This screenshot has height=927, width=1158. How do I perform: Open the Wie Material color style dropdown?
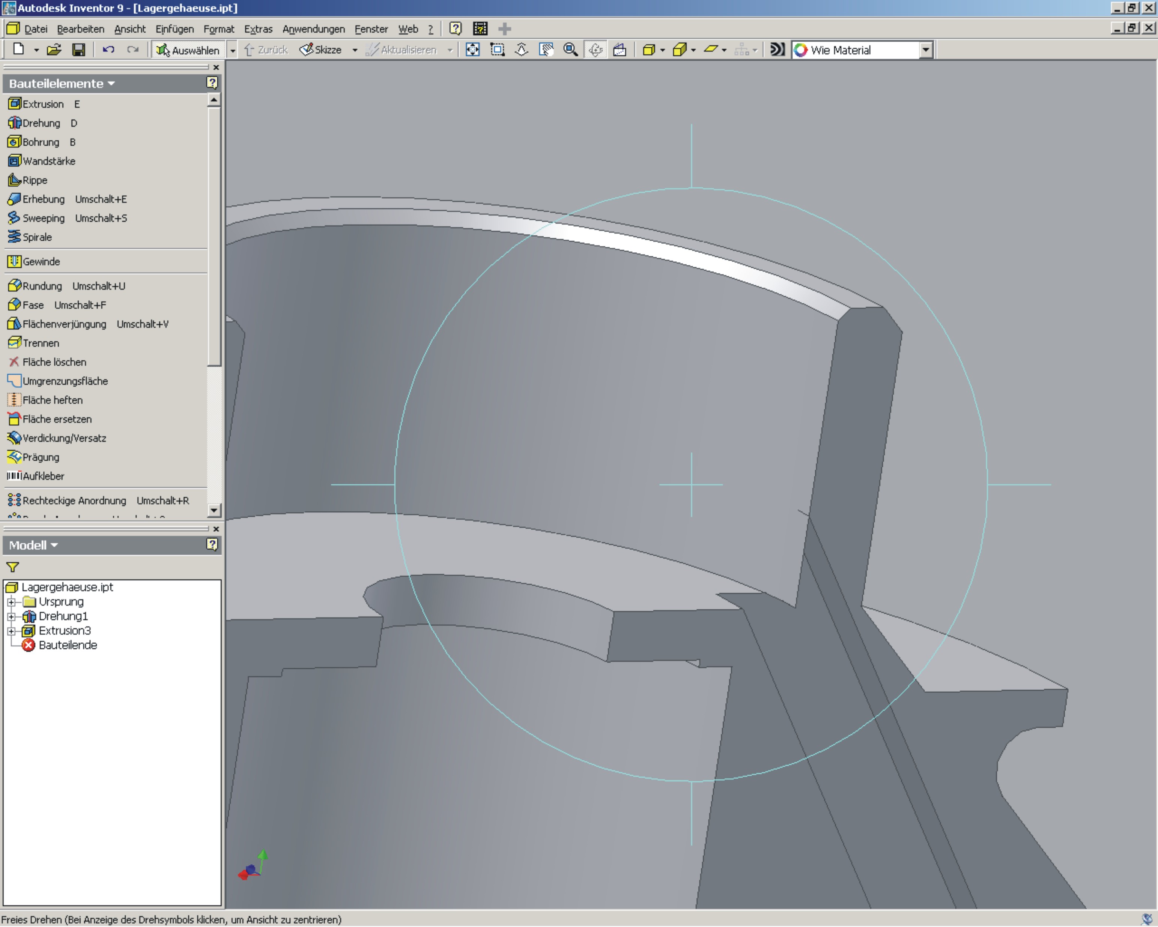(925, 50)
